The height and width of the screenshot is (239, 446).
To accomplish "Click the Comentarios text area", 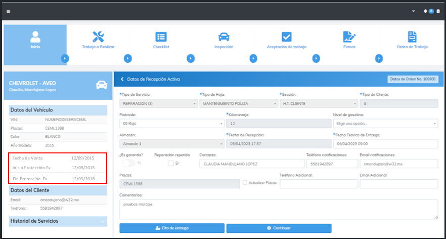I will [x=279, y=209].
